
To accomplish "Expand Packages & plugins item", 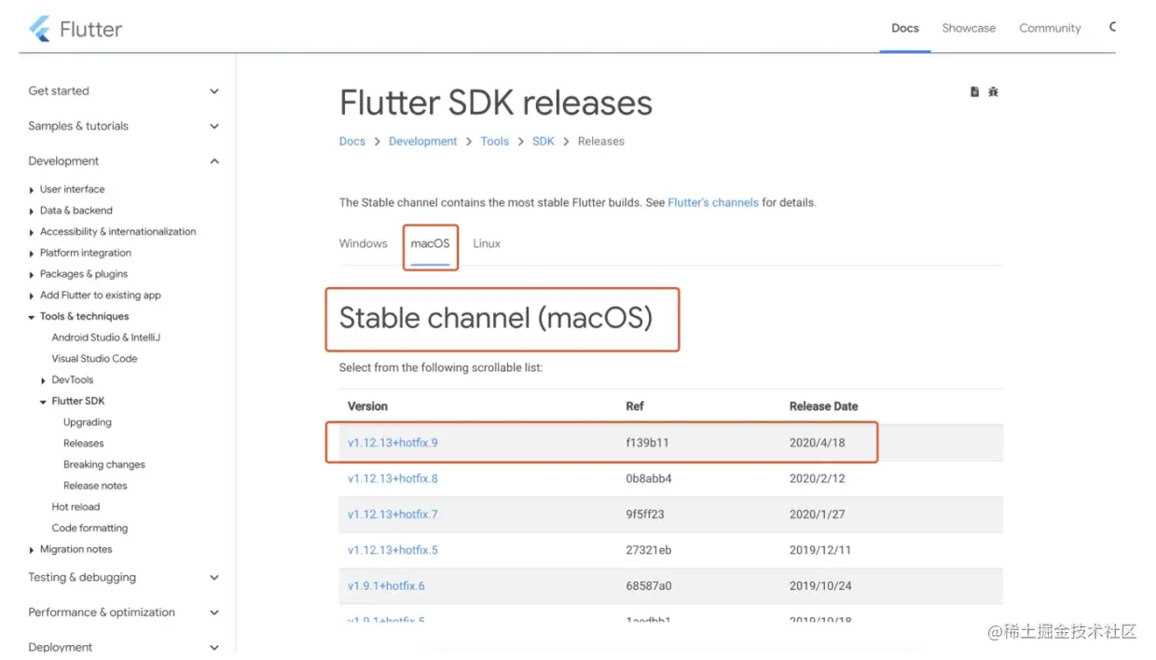I will [x=32, y=274].
